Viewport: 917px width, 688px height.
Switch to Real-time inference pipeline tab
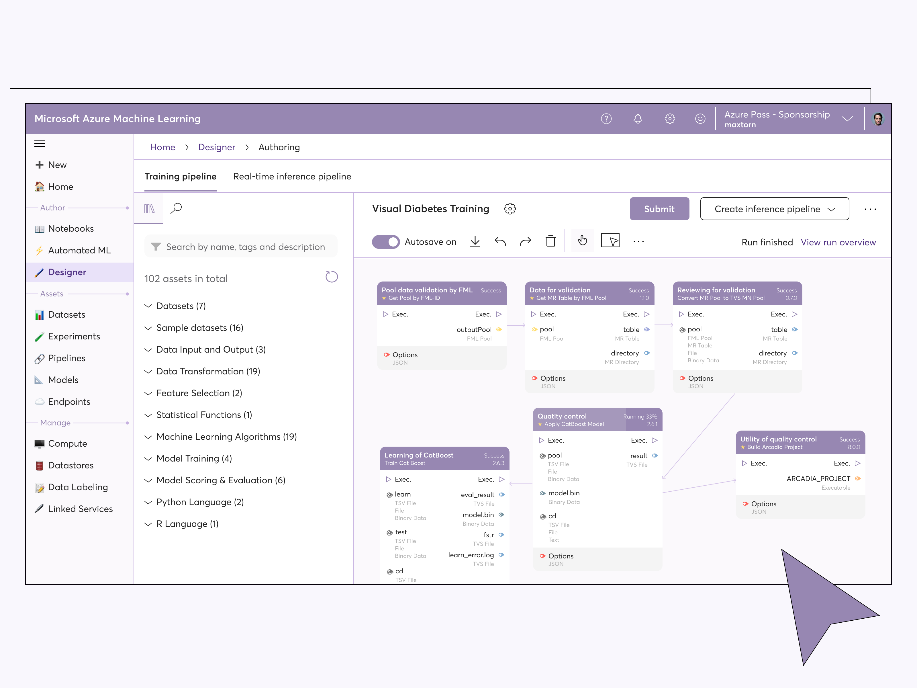(292, 177)
